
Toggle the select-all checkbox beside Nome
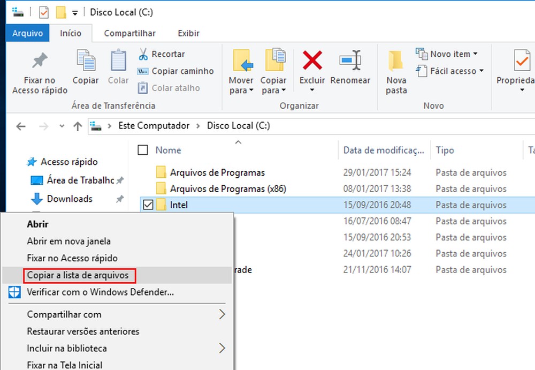tap(143, 150)
